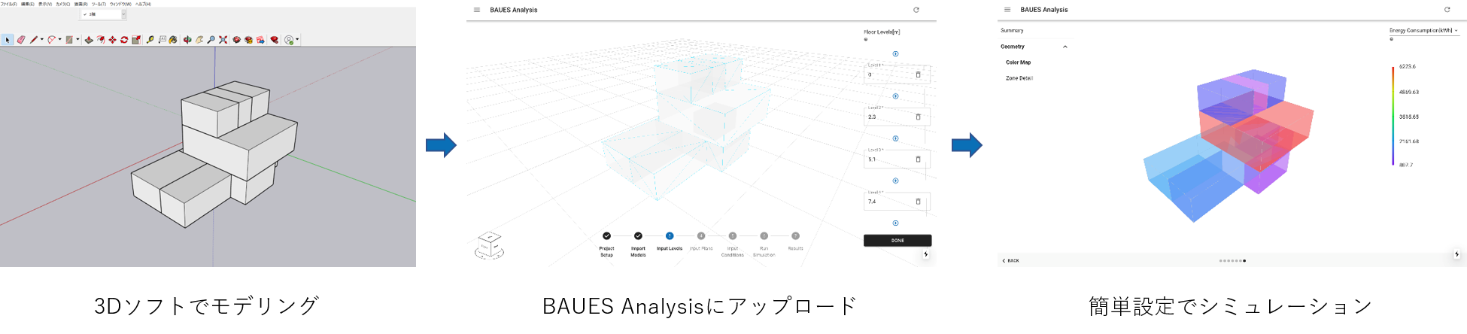Screen dimensions: 1467x334
Task: Select the Rectangle shape tool
Action: click(x=69, y=40)
